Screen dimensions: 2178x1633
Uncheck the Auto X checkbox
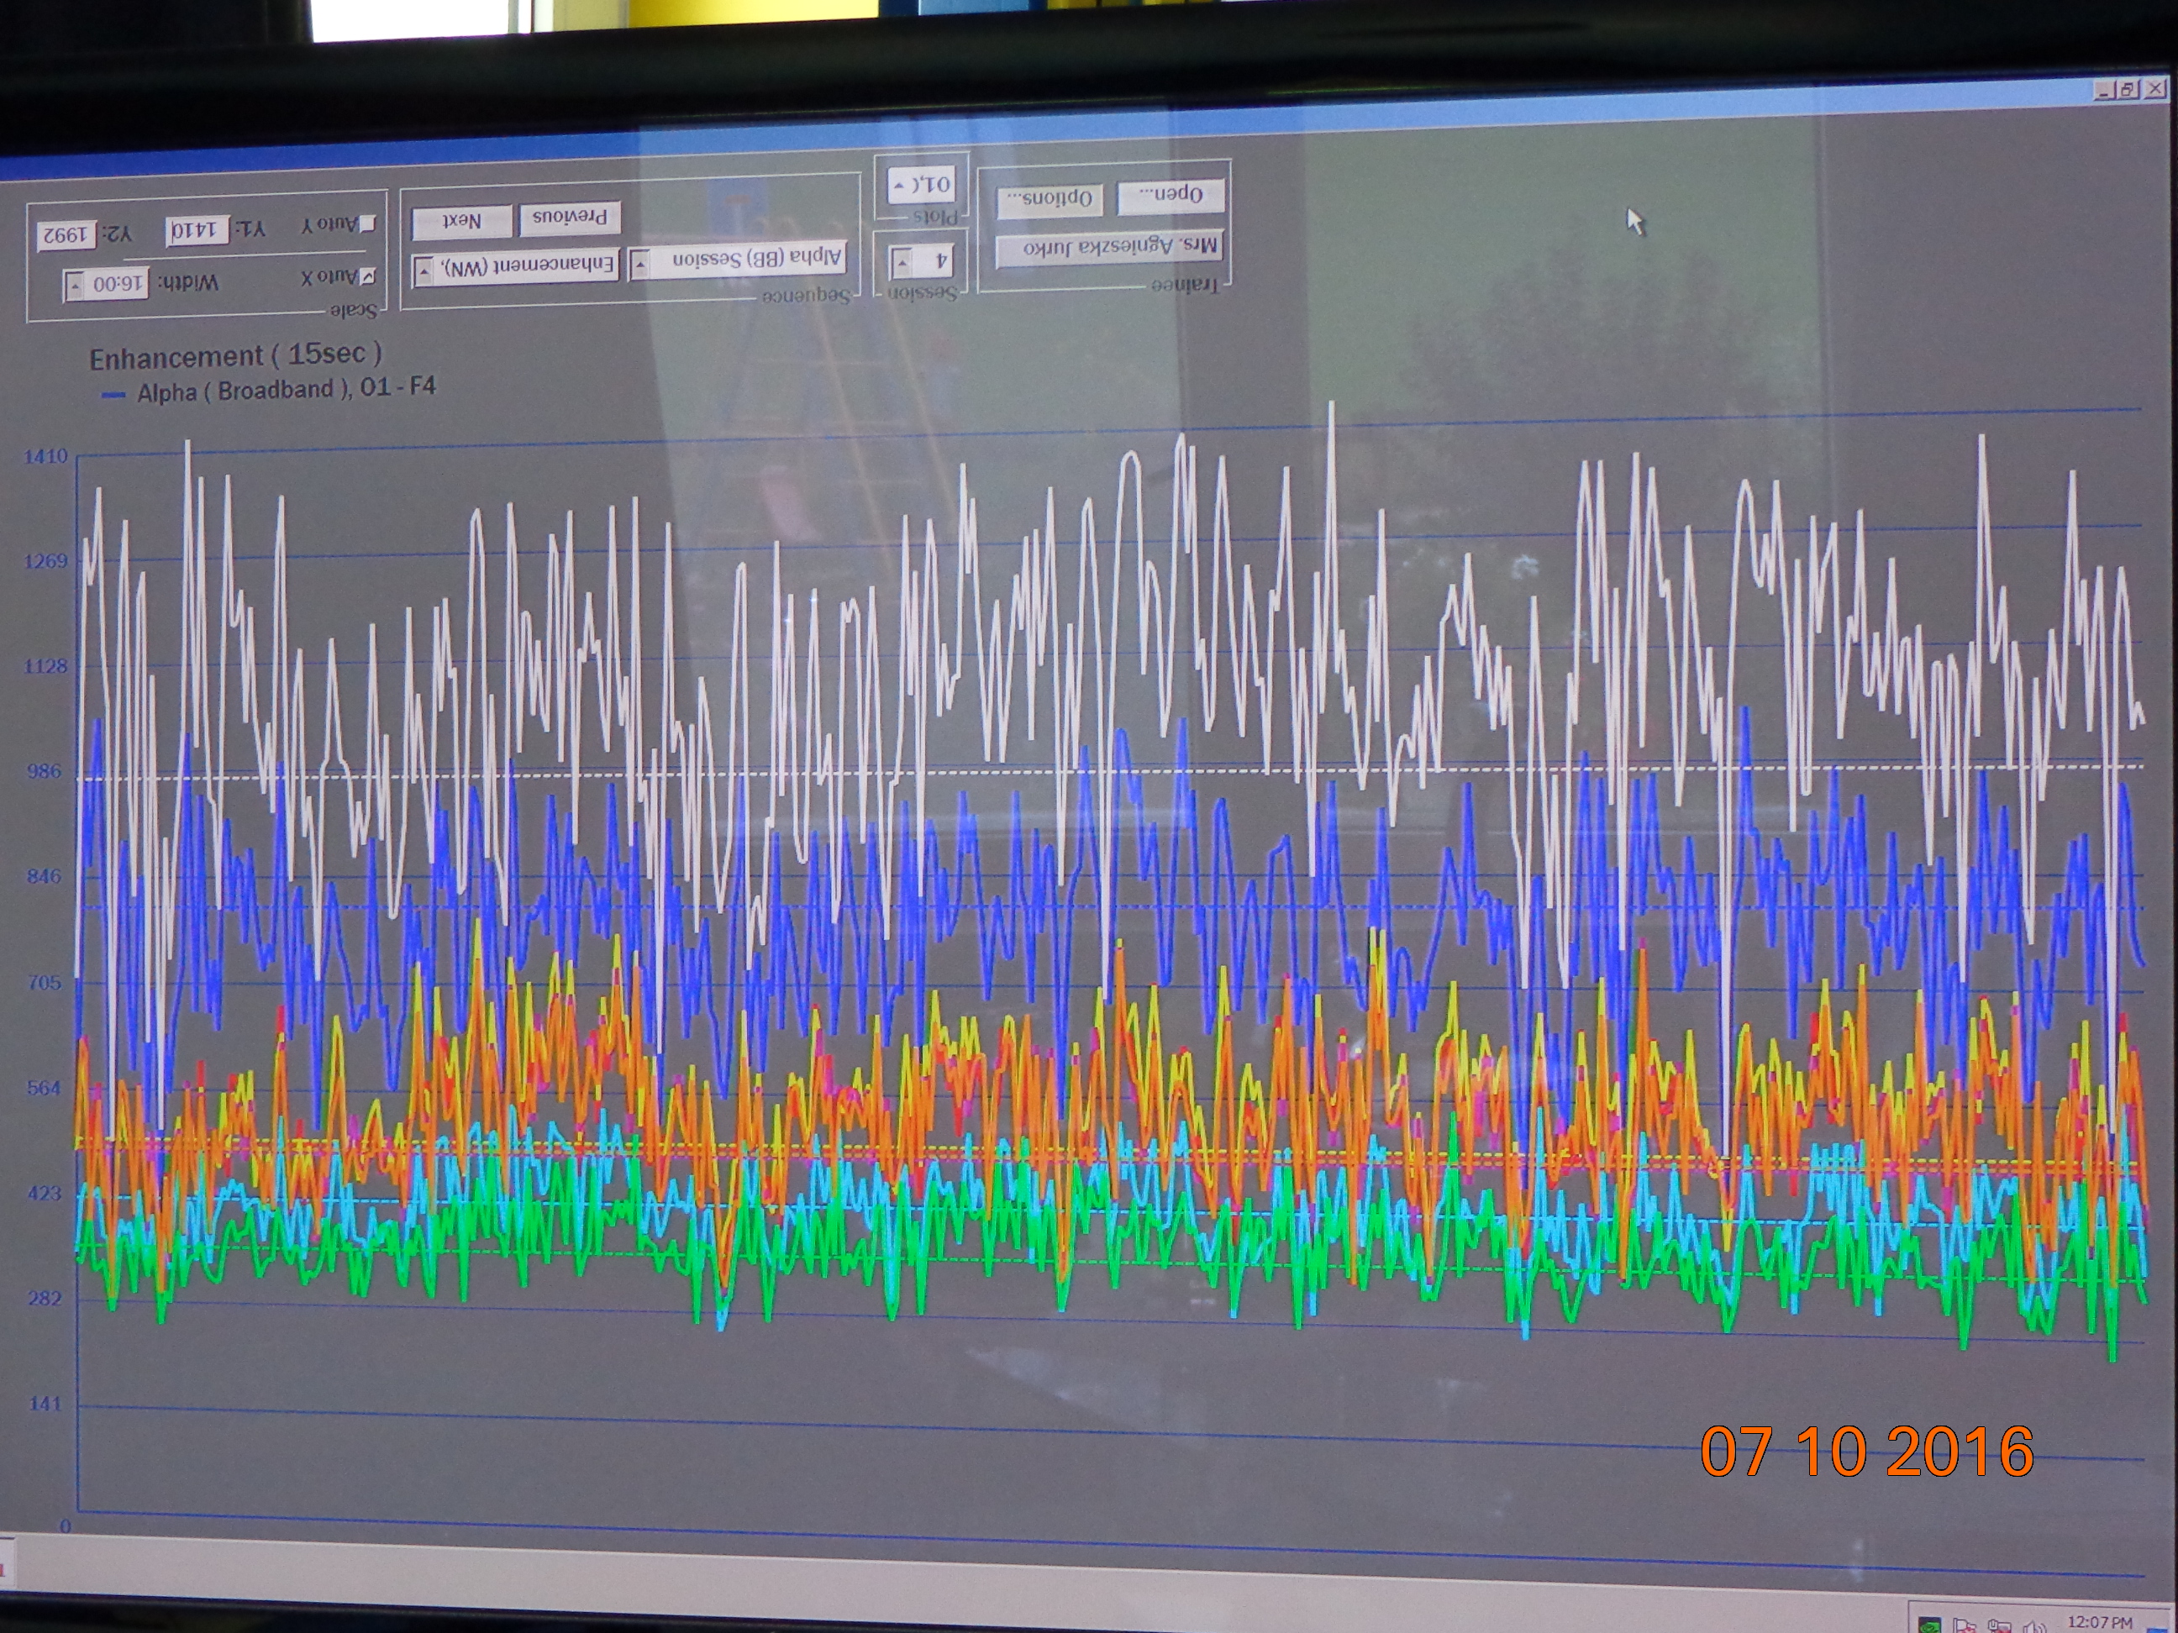[x=368, y=276]
